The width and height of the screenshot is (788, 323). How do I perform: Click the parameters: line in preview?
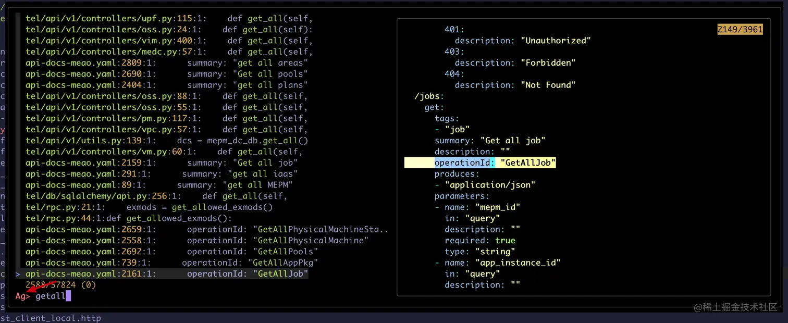[462, 196]
